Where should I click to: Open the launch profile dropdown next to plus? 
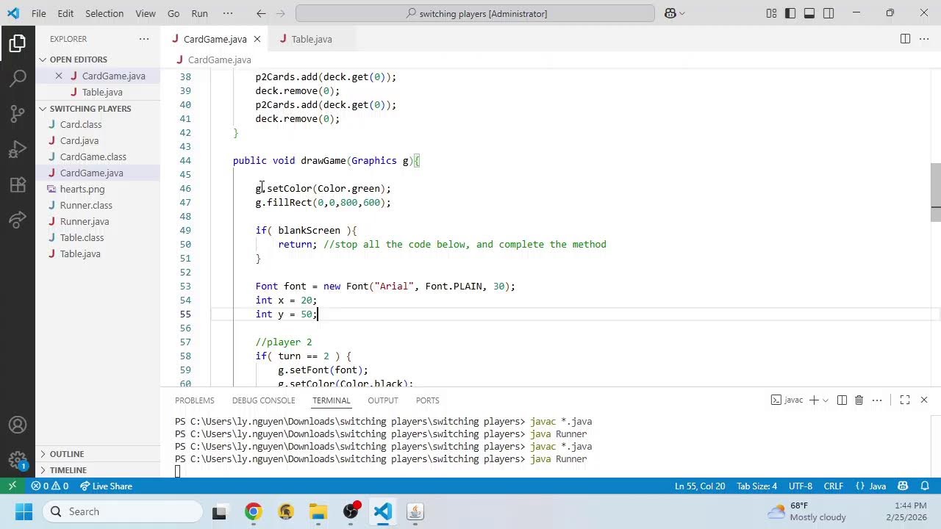pyautogui.click(x=826, y=400)
